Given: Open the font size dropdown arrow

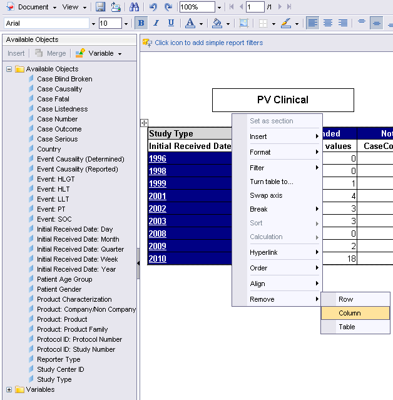Looking at the screenshot, I should point(126,24).
